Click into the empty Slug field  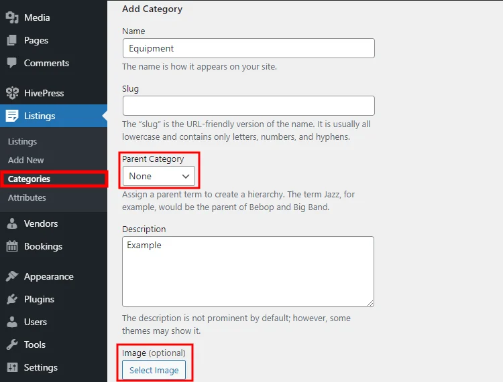coord(249,106)
